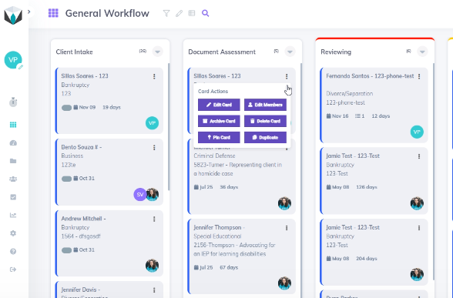
Task: Open menu on Jamie Test card dated 204 days
Action: tap(419, 228)
